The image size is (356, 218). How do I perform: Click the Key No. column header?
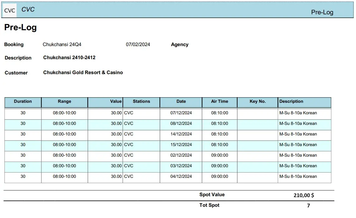pyautogui.click(x=257, y=102)
